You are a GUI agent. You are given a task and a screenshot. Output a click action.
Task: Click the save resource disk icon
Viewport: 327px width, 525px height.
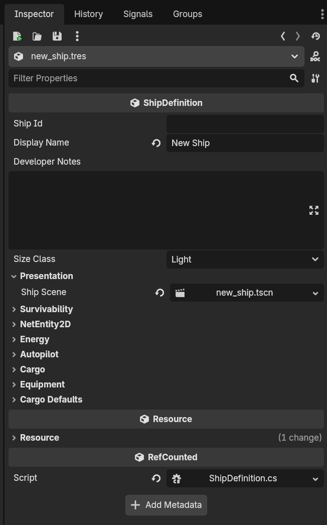tap(57, 36)
